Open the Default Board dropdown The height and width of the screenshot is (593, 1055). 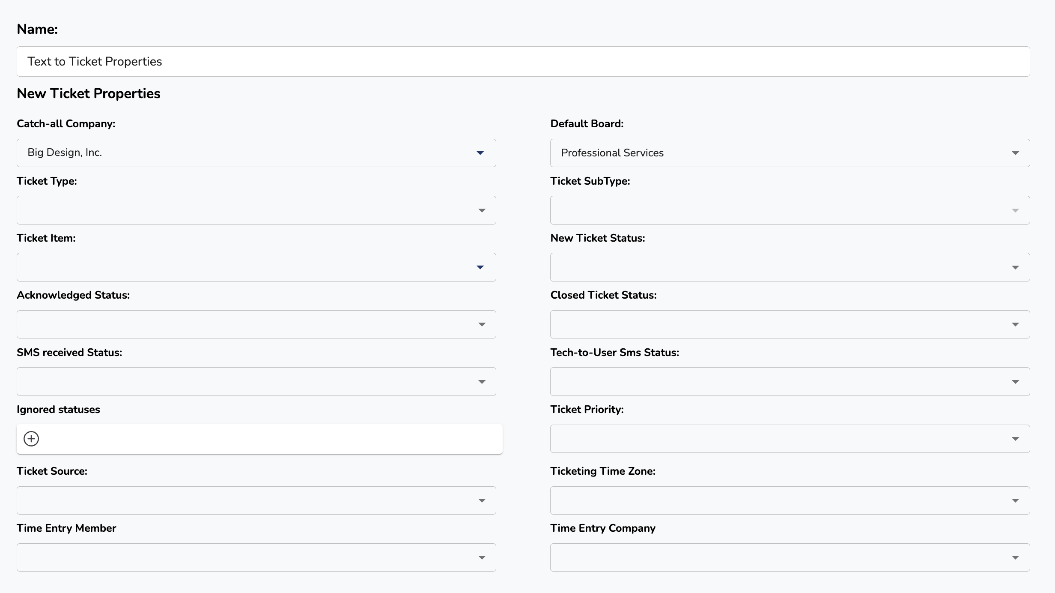(1015, 153)
